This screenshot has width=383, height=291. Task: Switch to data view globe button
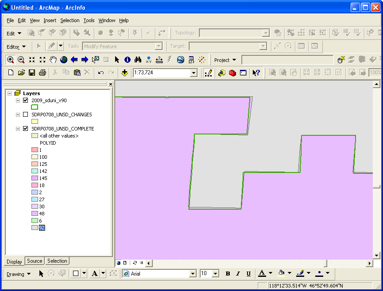coord(119,263)
